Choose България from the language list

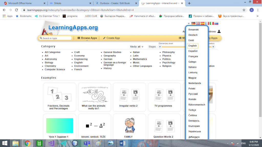(194, 126)
